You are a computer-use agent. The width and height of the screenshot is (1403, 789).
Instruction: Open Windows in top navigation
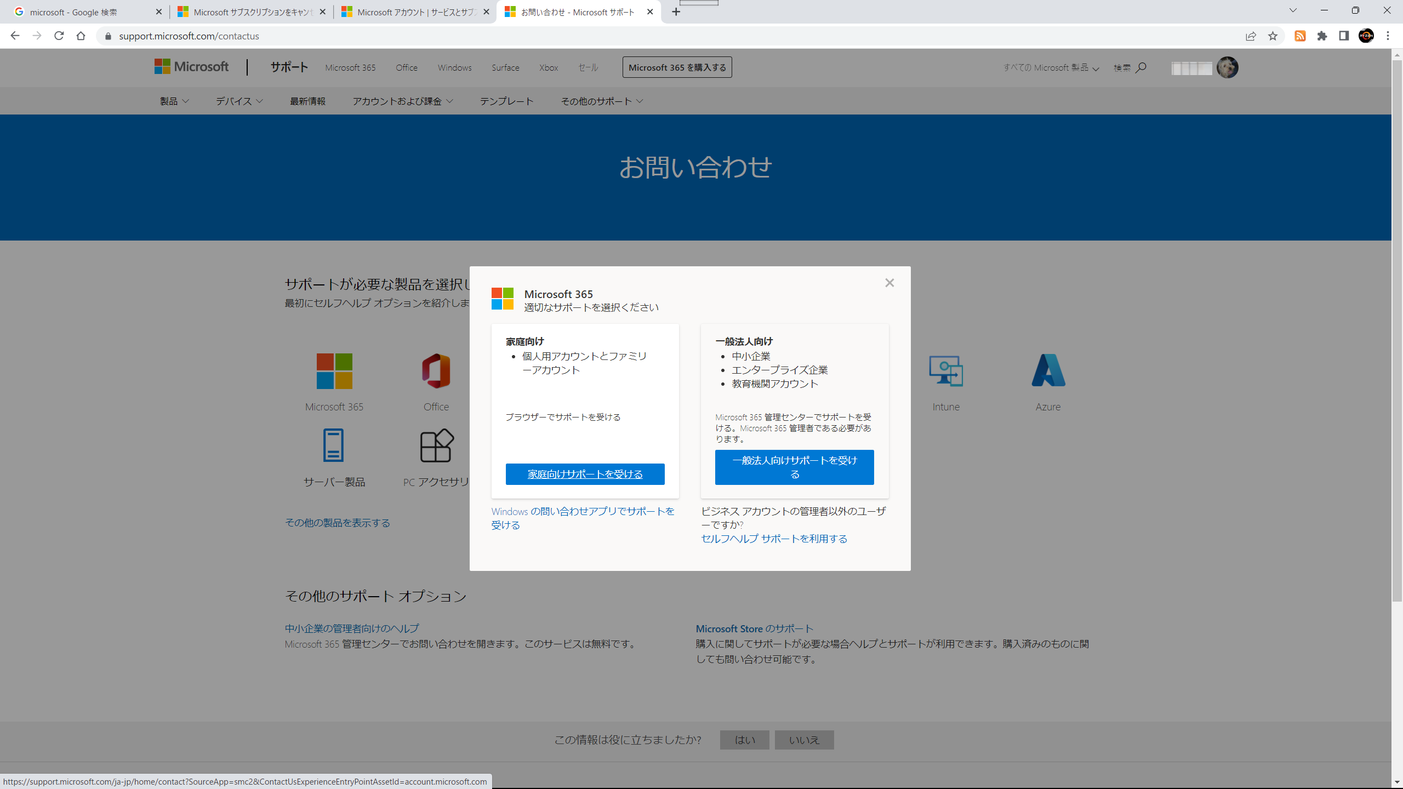[x=454, y=67]
